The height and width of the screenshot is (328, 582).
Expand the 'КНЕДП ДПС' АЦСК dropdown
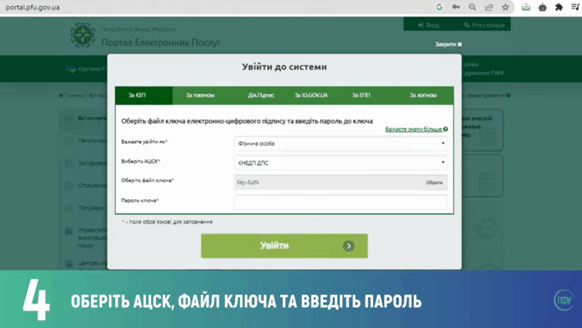click(x=340, y=163)
